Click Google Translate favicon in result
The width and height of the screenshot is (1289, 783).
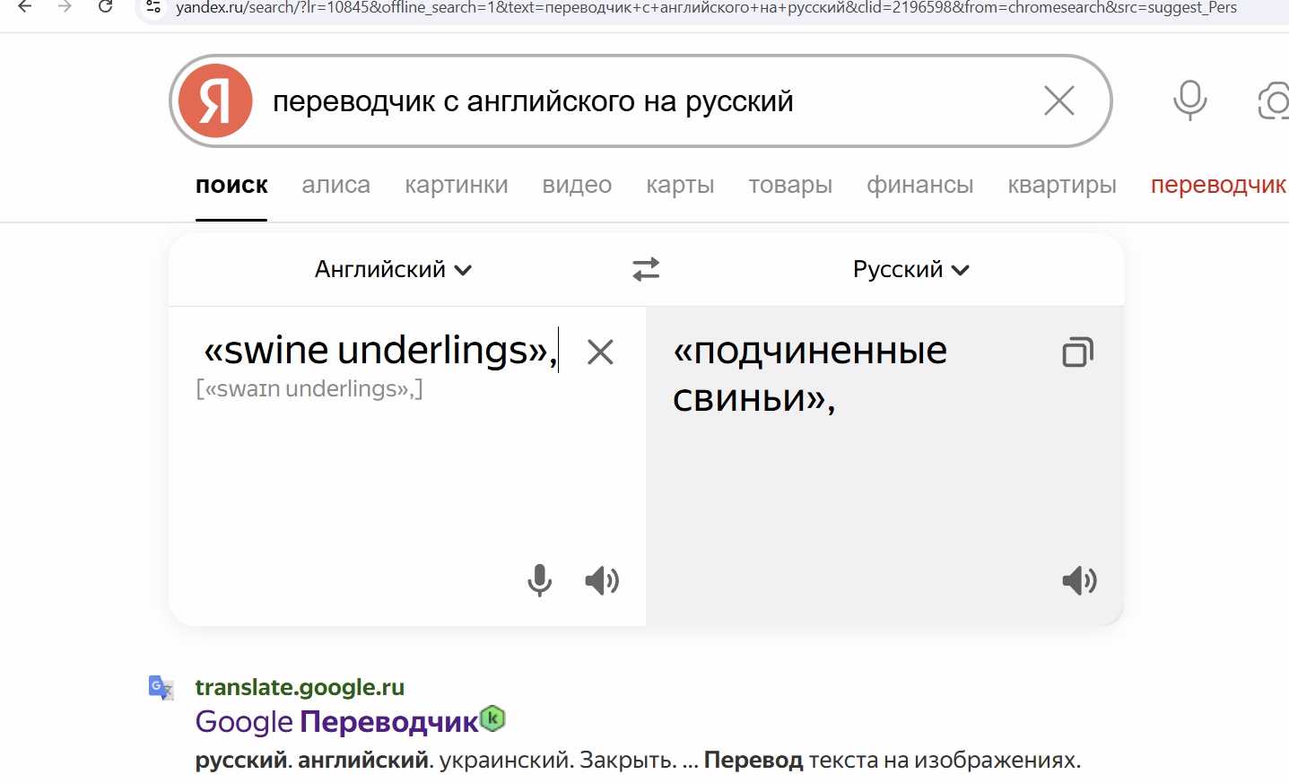161,687
